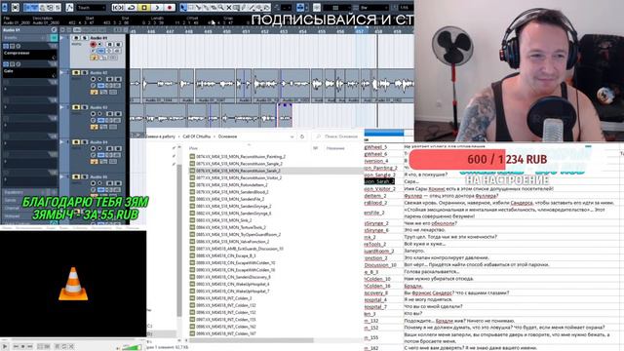Adjust the VLC volume slider
Viewport: 624px width, 351px height.
pos(132,347)
